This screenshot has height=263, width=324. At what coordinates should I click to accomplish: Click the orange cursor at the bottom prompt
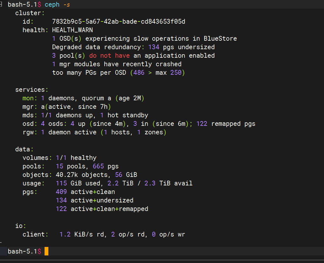coord(46,251)
